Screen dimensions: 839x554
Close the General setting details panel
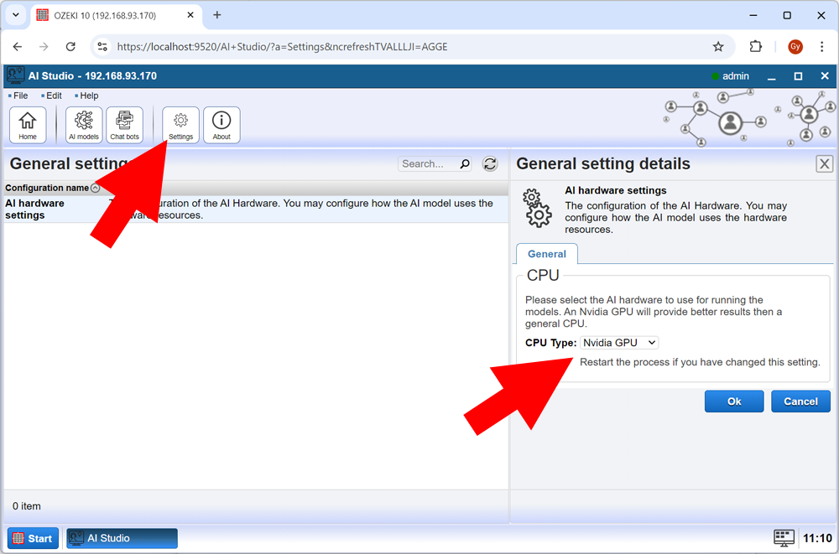pyautogui.click(x=824, y=163)
